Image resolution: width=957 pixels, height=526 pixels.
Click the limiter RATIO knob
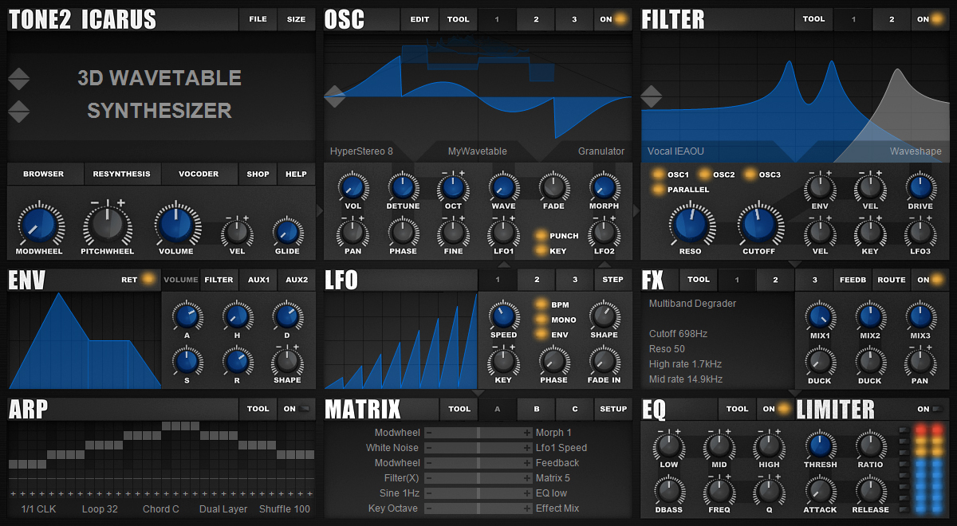click(x=870, y=446)
